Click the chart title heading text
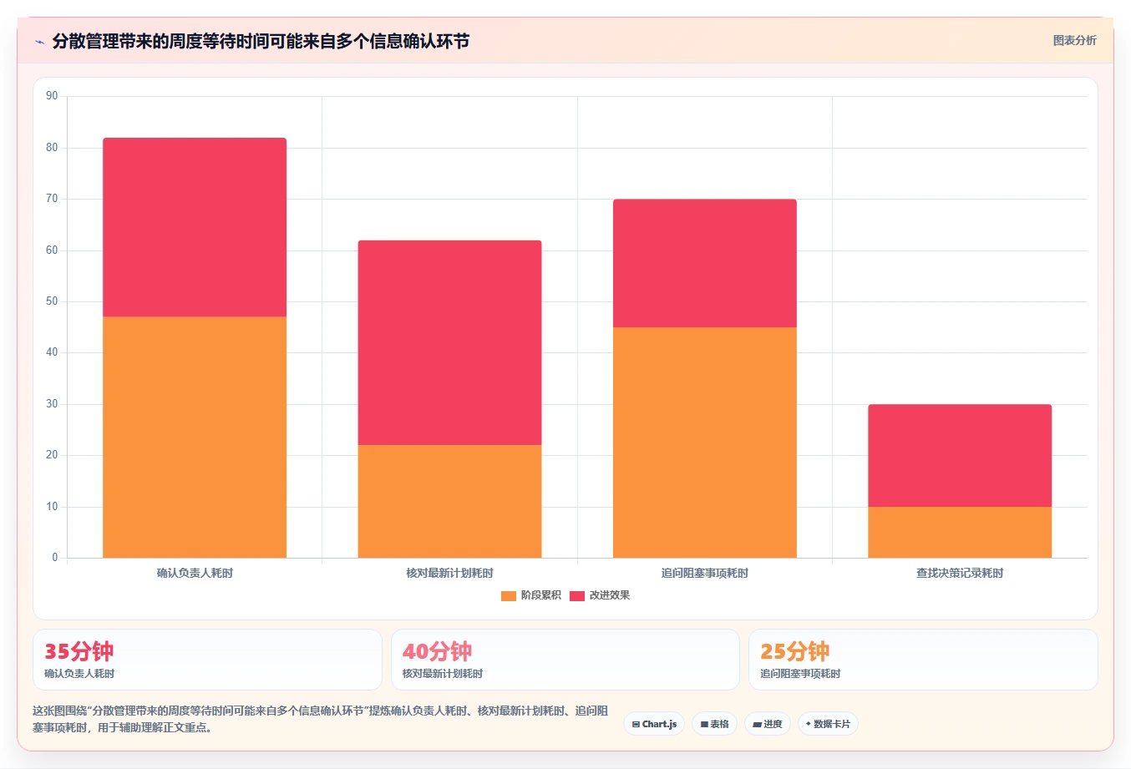The height and width of the screenshot is (769, 1131). point(261,41)
